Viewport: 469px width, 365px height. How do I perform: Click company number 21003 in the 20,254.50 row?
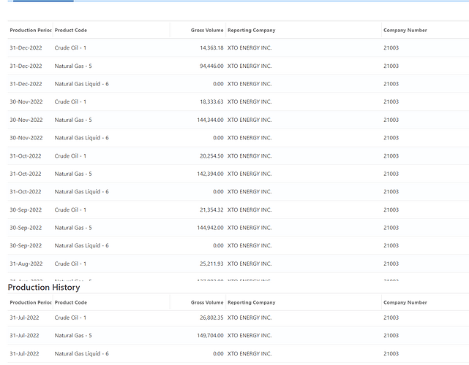[x=391, y=156]
